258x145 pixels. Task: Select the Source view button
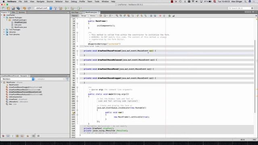[x=75, y=16]
